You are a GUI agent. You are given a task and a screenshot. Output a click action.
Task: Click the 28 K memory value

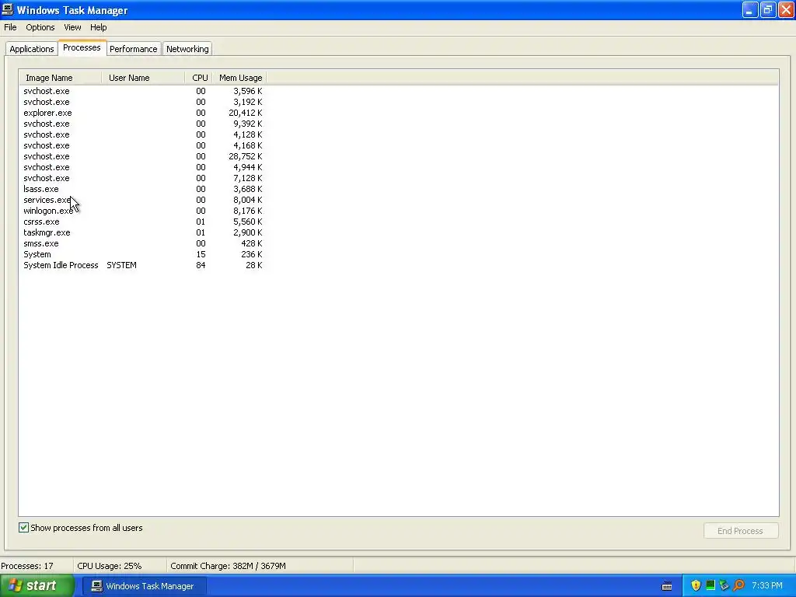(x=254, y=265)
